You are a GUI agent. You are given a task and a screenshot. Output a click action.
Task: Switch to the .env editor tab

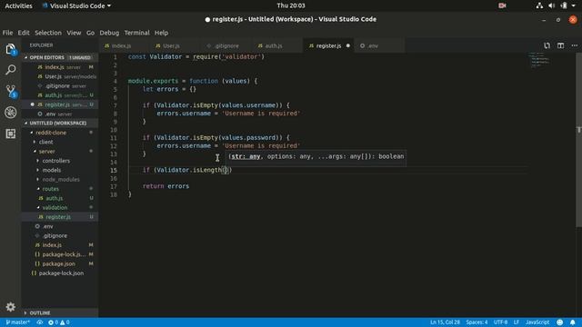[x=378, y=45]
